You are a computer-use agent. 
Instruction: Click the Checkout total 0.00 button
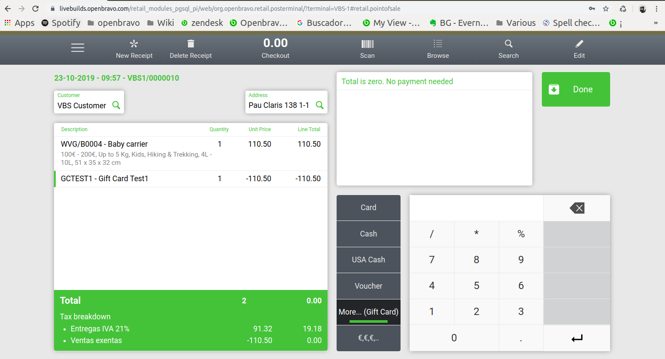point(275,48)
